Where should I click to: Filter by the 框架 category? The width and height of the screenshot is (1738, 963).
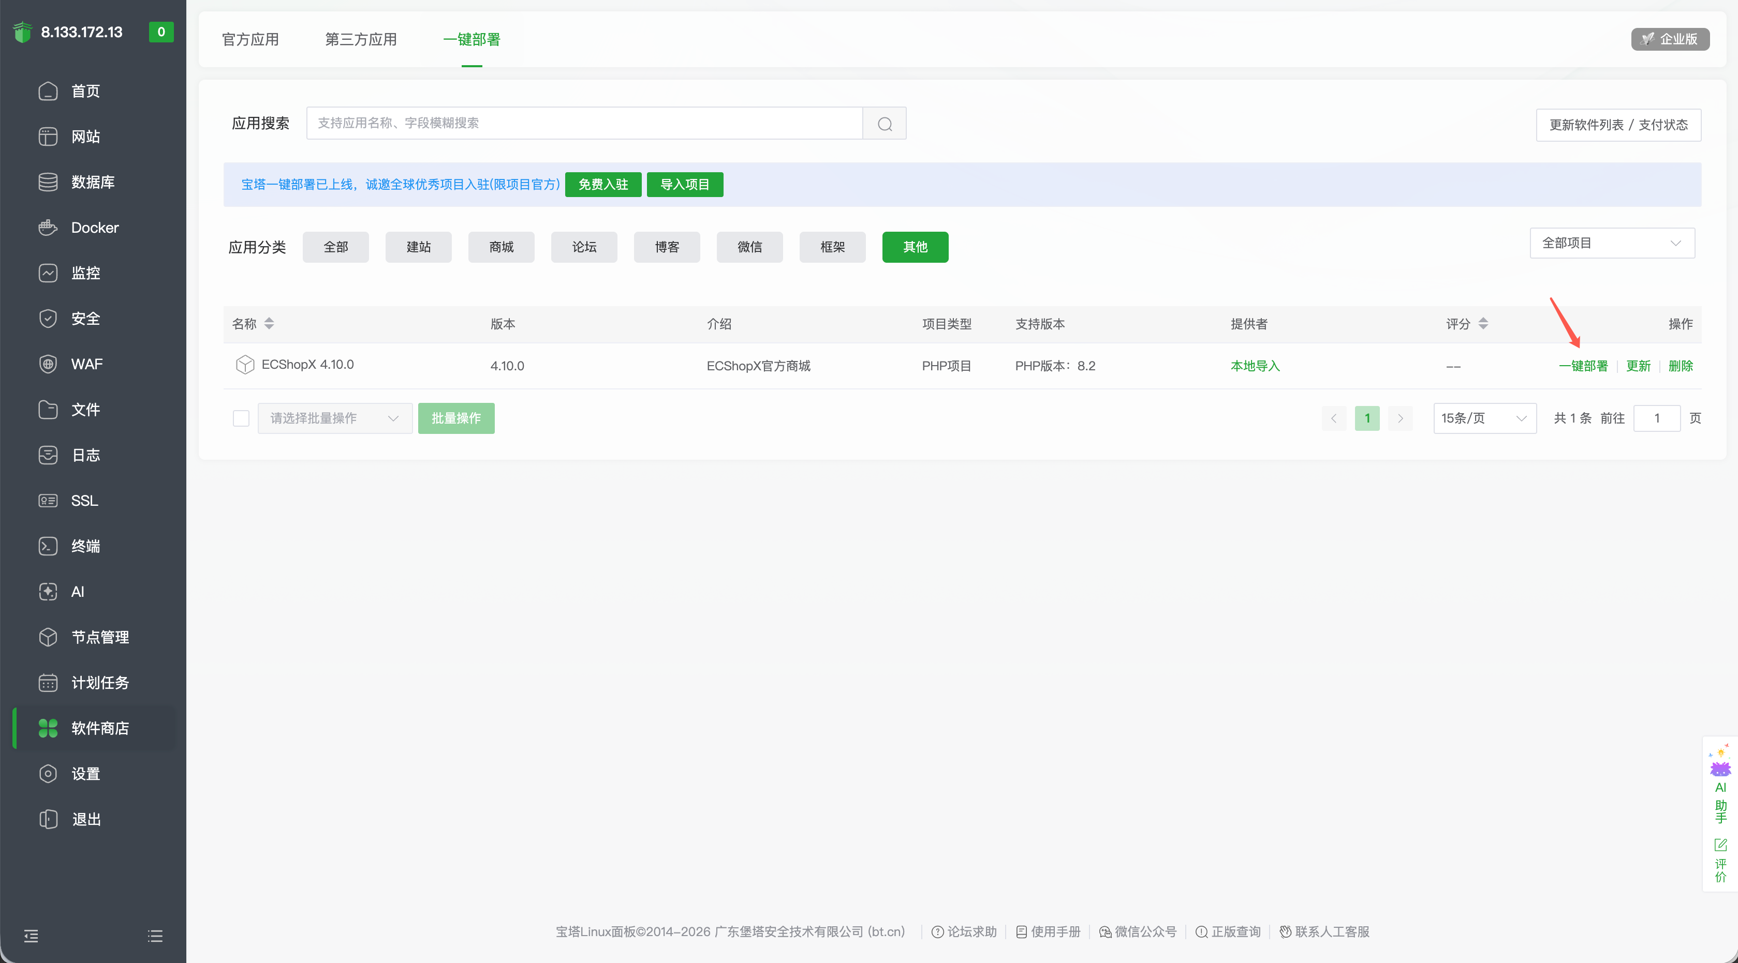(833, 247)
